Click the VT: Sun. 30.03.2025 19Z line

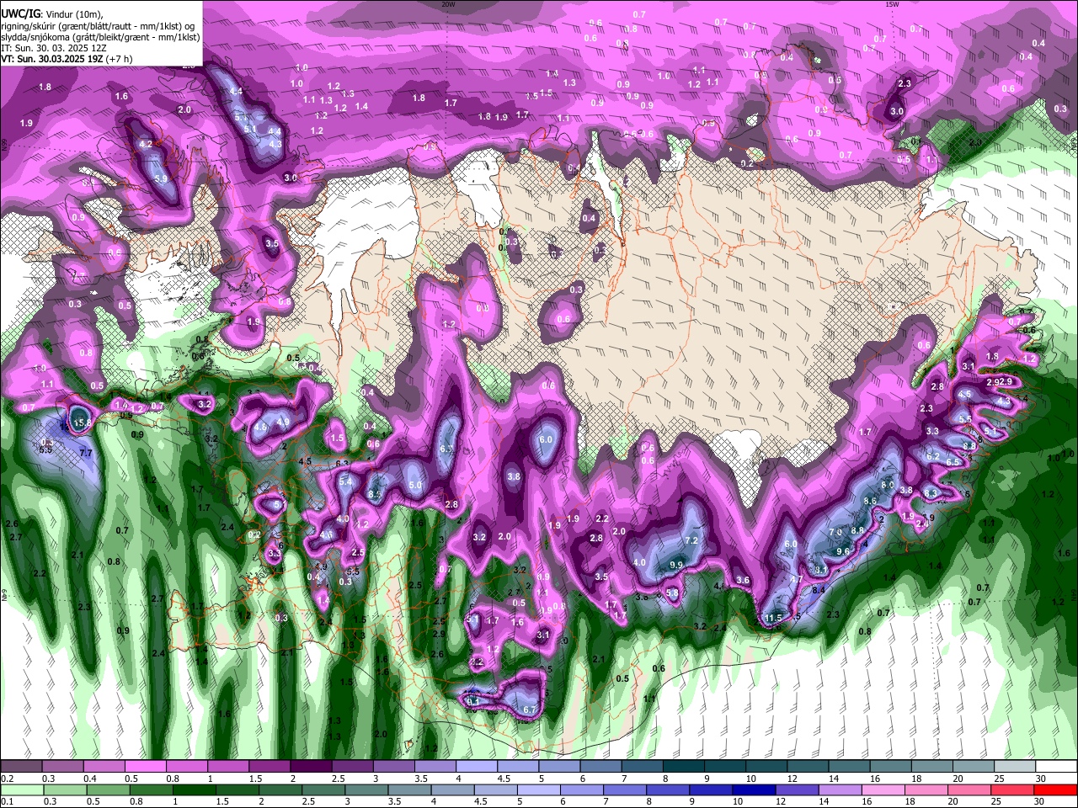tap(51, 59)
